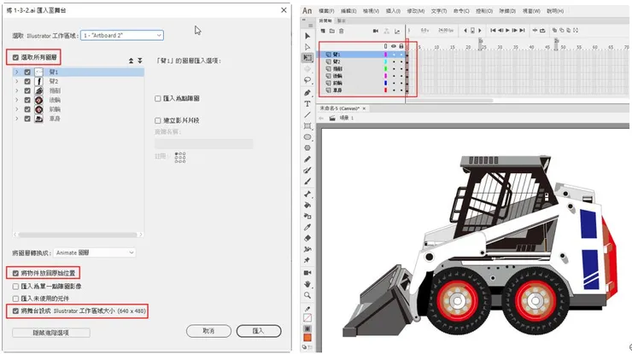Image resolution: width=632 pixels, height=354 pixels.
Task: Click the fill color swatch in toolbox
Action: [307, 338]
